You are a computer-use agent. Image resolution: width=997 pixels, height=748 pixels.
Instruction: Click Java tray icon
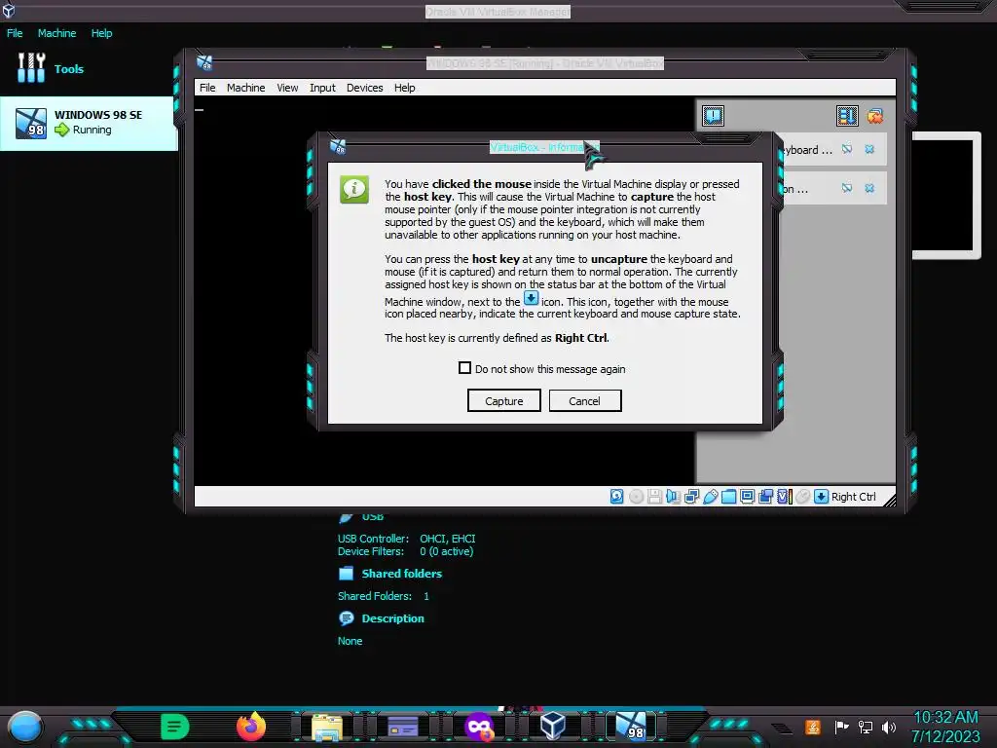[x=812, y=727]
